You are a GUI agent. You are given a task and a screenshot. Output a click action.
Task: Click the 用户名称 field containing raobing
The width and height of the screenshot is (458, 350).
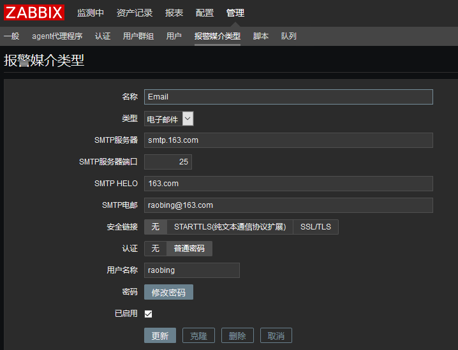coord(192,270)
